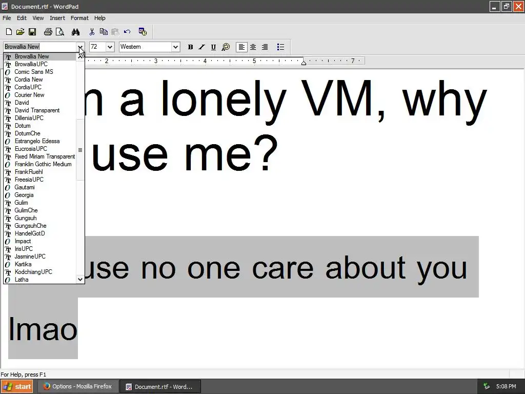Toggle Bullets list style

tap(280, 47)
